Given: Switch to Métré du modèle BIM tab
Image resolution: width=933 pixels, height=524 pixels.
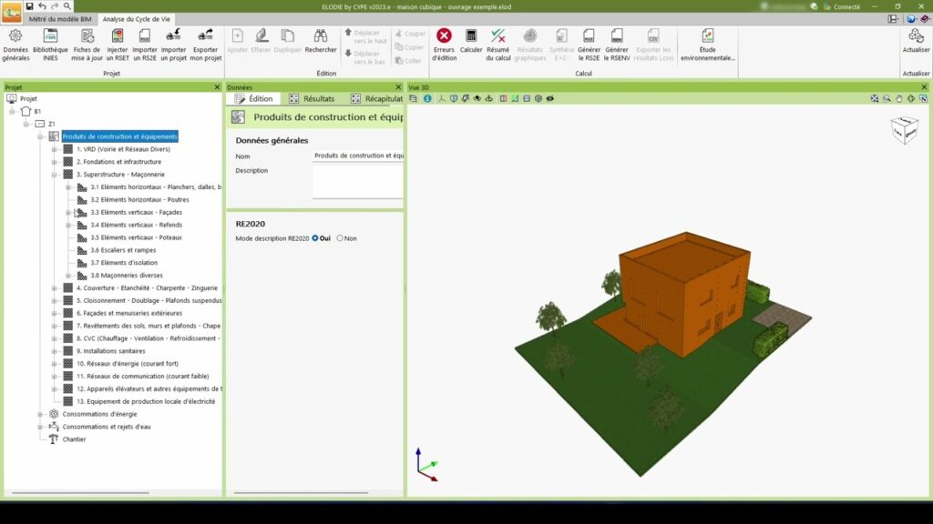Looking at the screenshot, I should click(x=61, y=18).
